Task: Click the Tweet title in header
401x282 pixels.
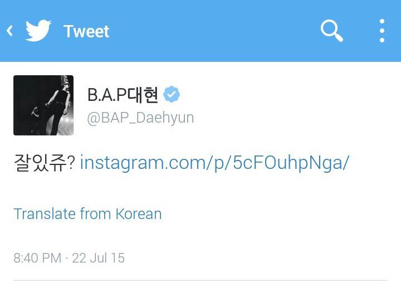Action: pos(86,31)
